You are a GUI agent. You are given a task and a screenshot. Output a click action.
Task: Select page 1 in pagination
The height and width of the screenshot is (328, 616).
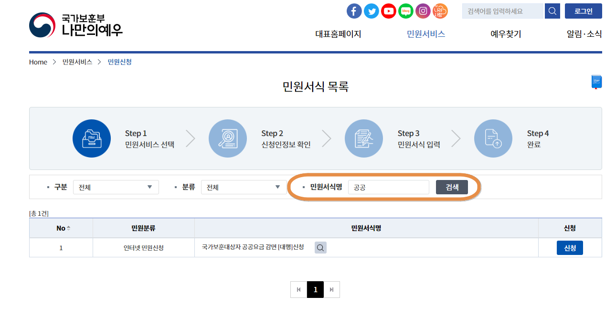316,289
